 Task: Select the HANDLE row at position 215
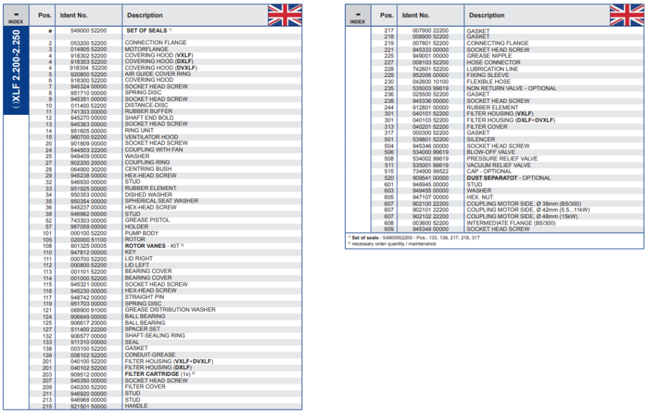click(x=136, y=406)
